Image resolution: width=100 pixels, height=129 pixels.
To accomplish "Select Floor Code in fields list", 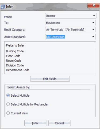I will coord(13,56).
